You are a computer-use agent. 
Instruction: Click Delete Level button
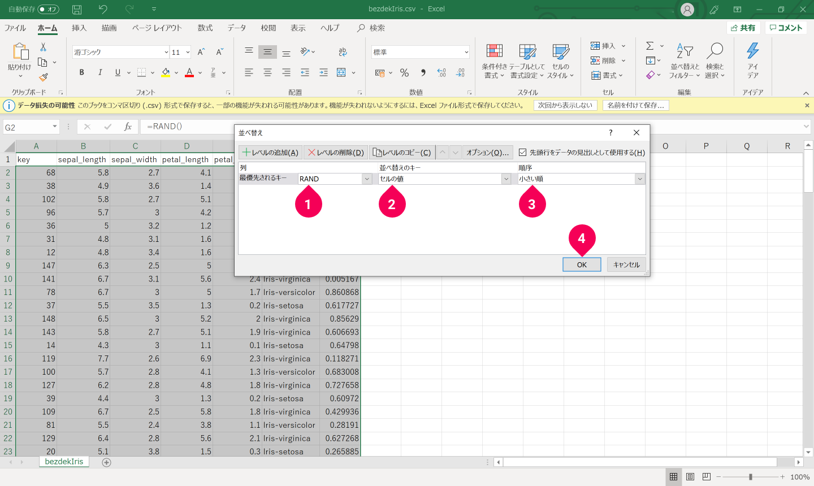(x=336, y=153)
